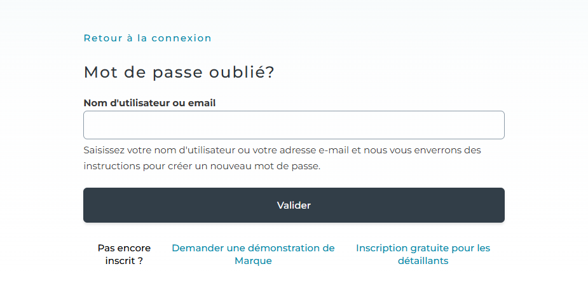Screen dimensions: 588x299
Task: Click the Nom d'utilisateur ou email label
Action: [x=149, y=103]
